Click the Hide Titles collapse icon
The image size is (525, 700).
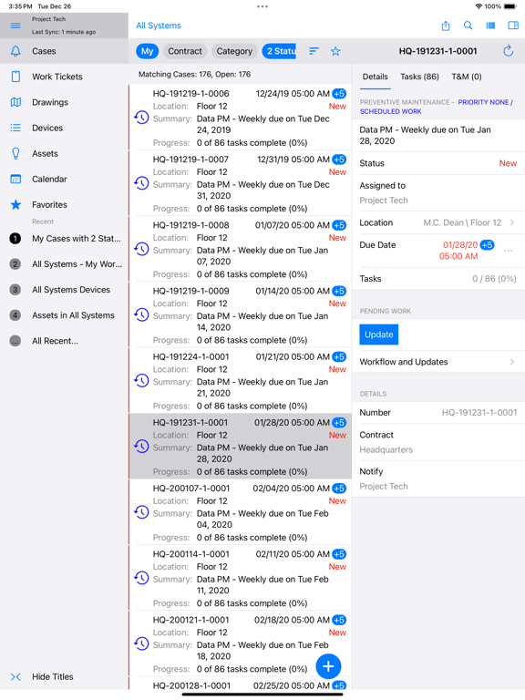tap(15, 677)
